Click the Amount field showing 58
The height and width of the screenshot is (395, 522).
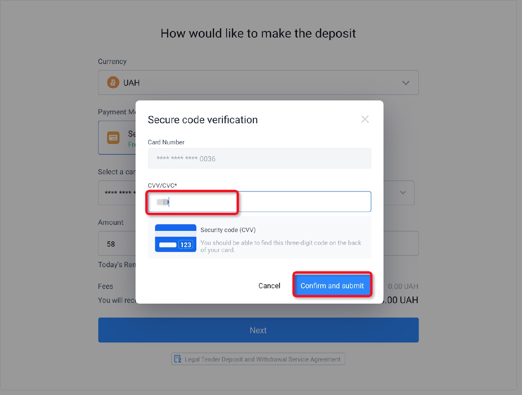tap(117, 244)
